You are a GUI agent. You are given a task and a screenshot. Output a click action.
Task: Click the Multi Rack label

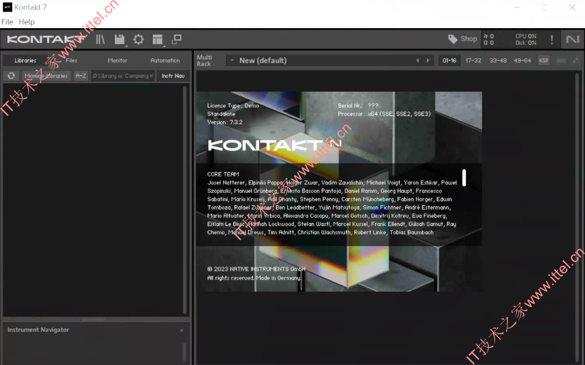pyautogui.click(x=204, y=61)
